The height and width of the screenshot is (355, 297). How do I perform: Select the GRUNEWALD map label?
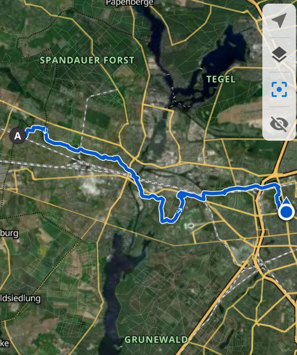click(156, 340)
